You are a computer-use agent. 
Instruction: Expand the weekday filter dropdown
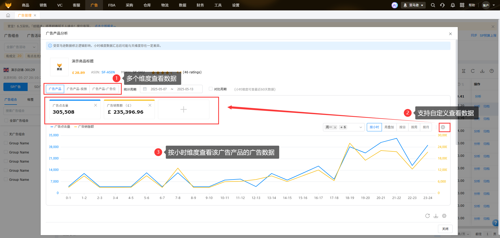click(x=361, y=127)
